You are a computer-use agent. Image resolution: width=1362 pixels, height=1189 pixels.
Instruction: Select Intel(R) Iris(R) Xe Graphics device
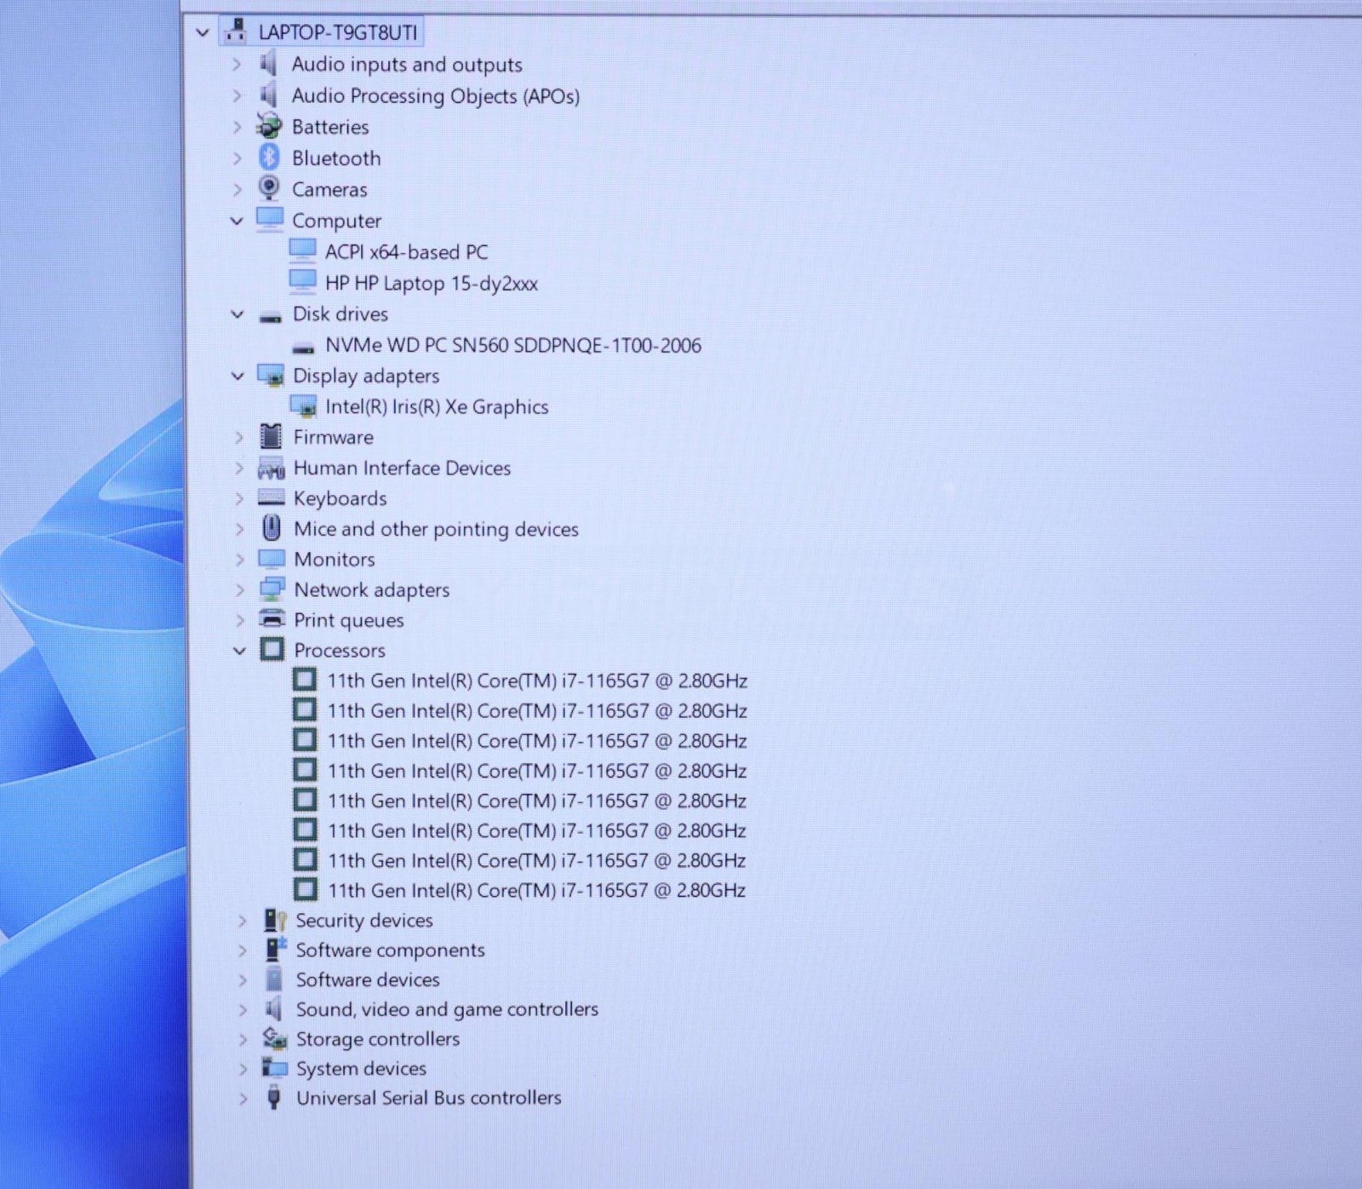[436, 407]
